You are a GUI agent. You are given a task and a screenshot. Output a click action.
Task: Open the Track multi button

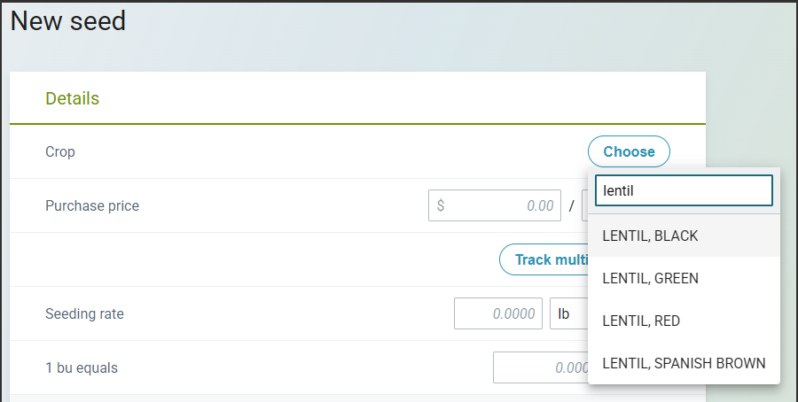[544, 259]
